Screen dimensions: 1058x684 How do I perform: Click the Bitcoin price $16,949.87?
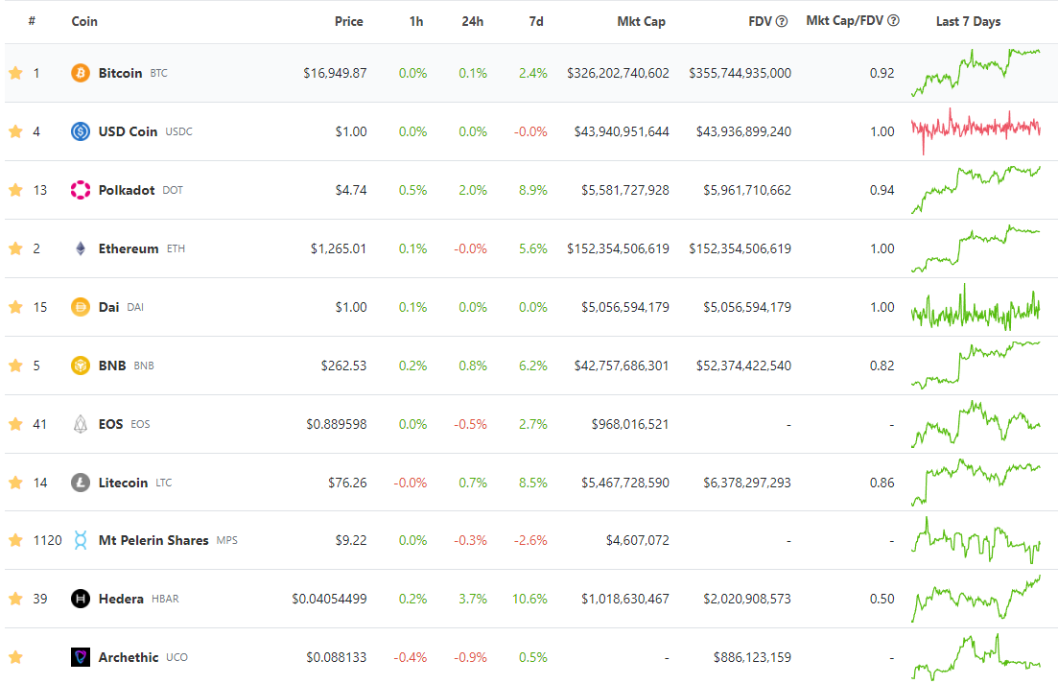tap(335, 73)
